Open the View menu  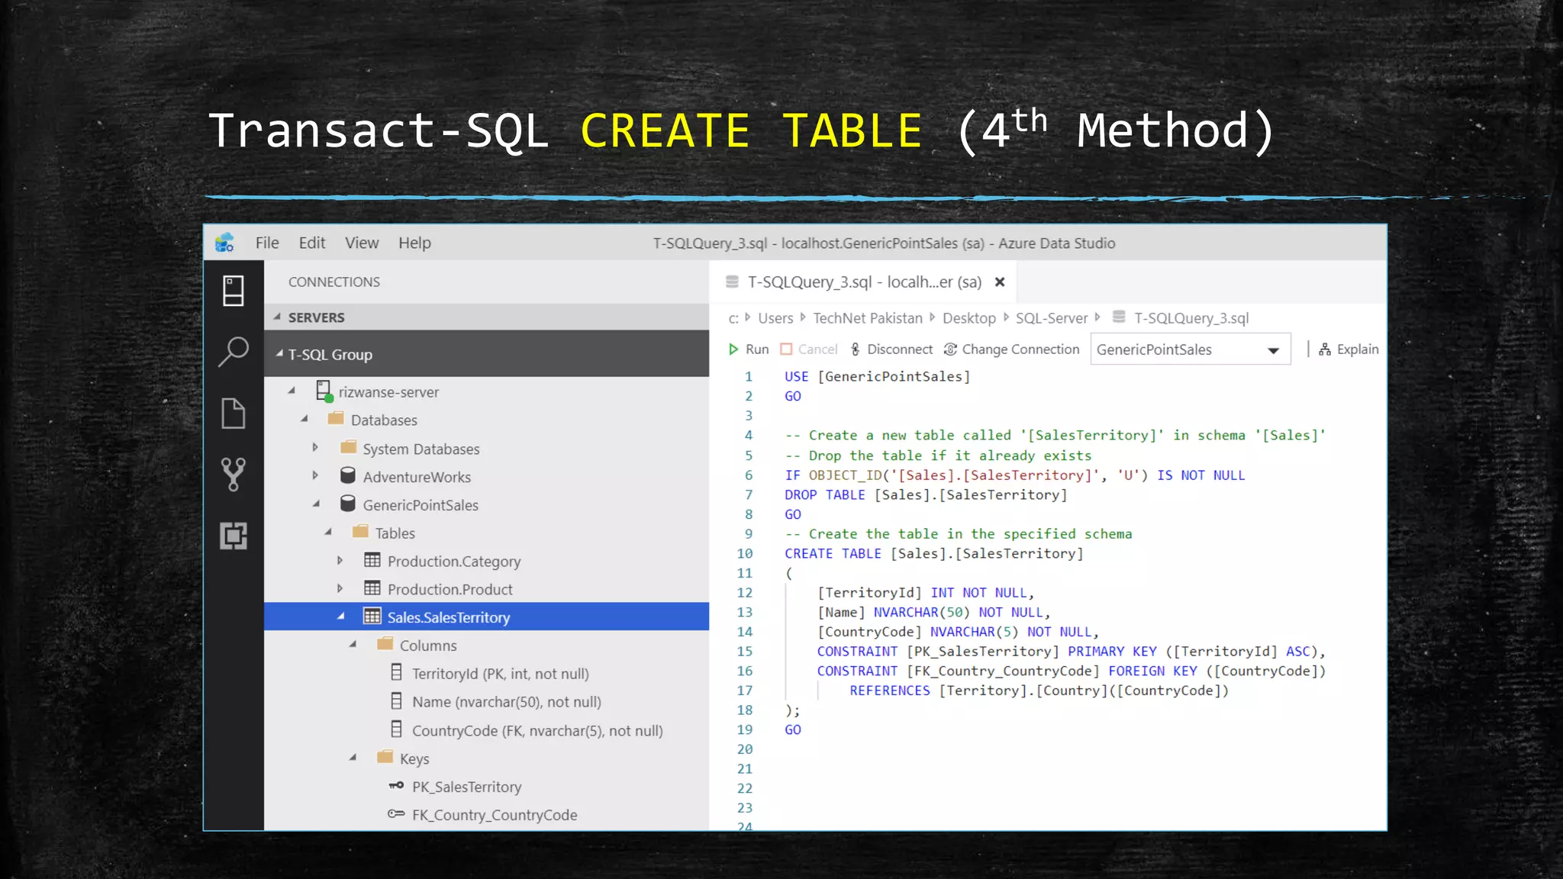pos(362,243)
